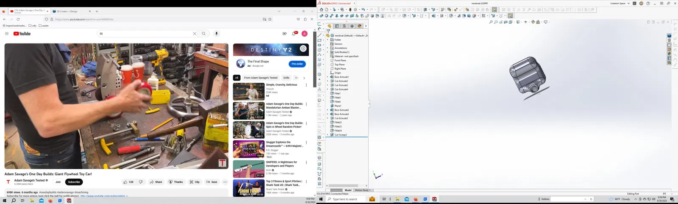Click the Undo arrow in SolidWorks toolbar
The height and width of the screenshot is (204, 678).
click(x=363, y=9)
